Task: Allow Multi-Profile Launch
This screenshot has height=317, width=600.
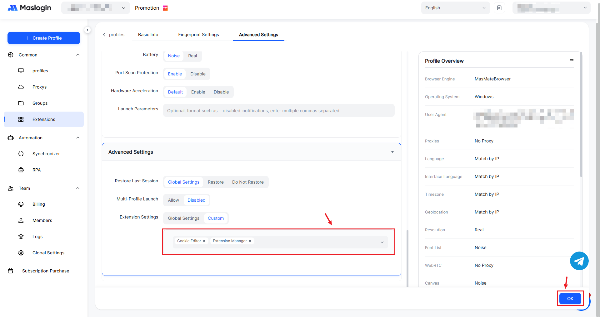Action: point(173,200)
